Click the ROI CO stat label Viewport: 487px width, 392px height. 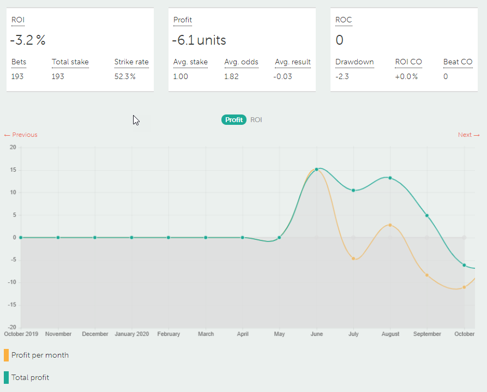[408, 62]
